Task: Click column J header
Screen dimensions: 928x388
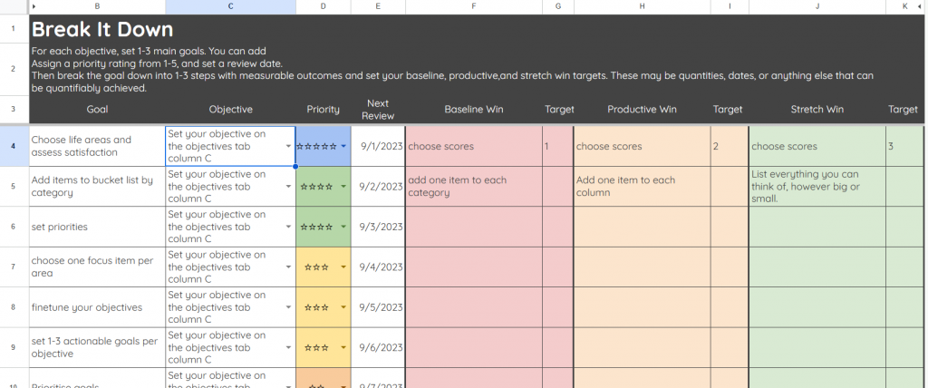Action: (817, 6)
